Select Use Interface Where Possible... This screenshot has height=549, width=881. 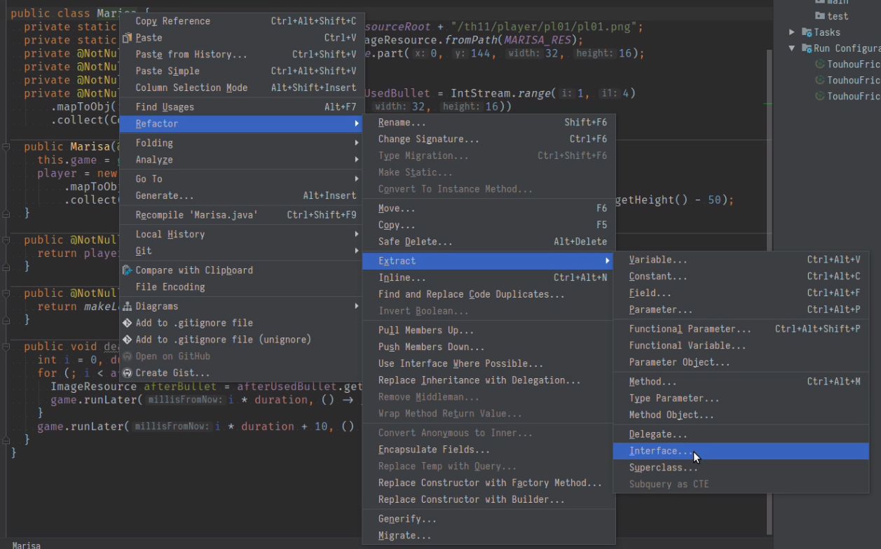(489, 364)
